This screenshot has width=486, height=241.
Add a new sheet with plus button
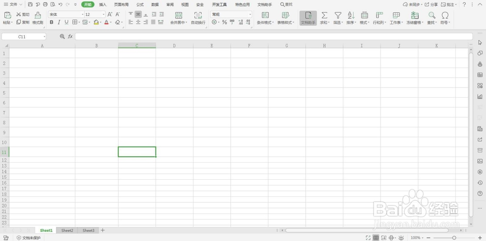click(x=103, y=230)
